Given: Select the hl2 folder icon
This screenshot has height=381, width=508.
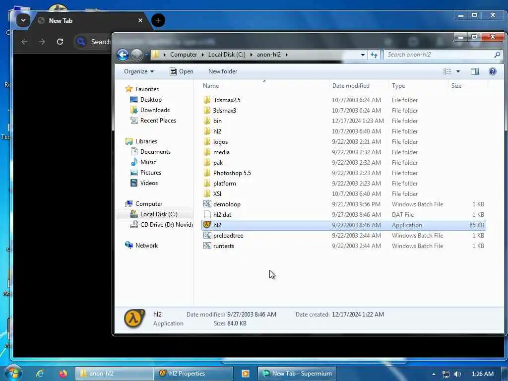Looking at the screenshot, I should pyautogui.click(x=207, y=131).
